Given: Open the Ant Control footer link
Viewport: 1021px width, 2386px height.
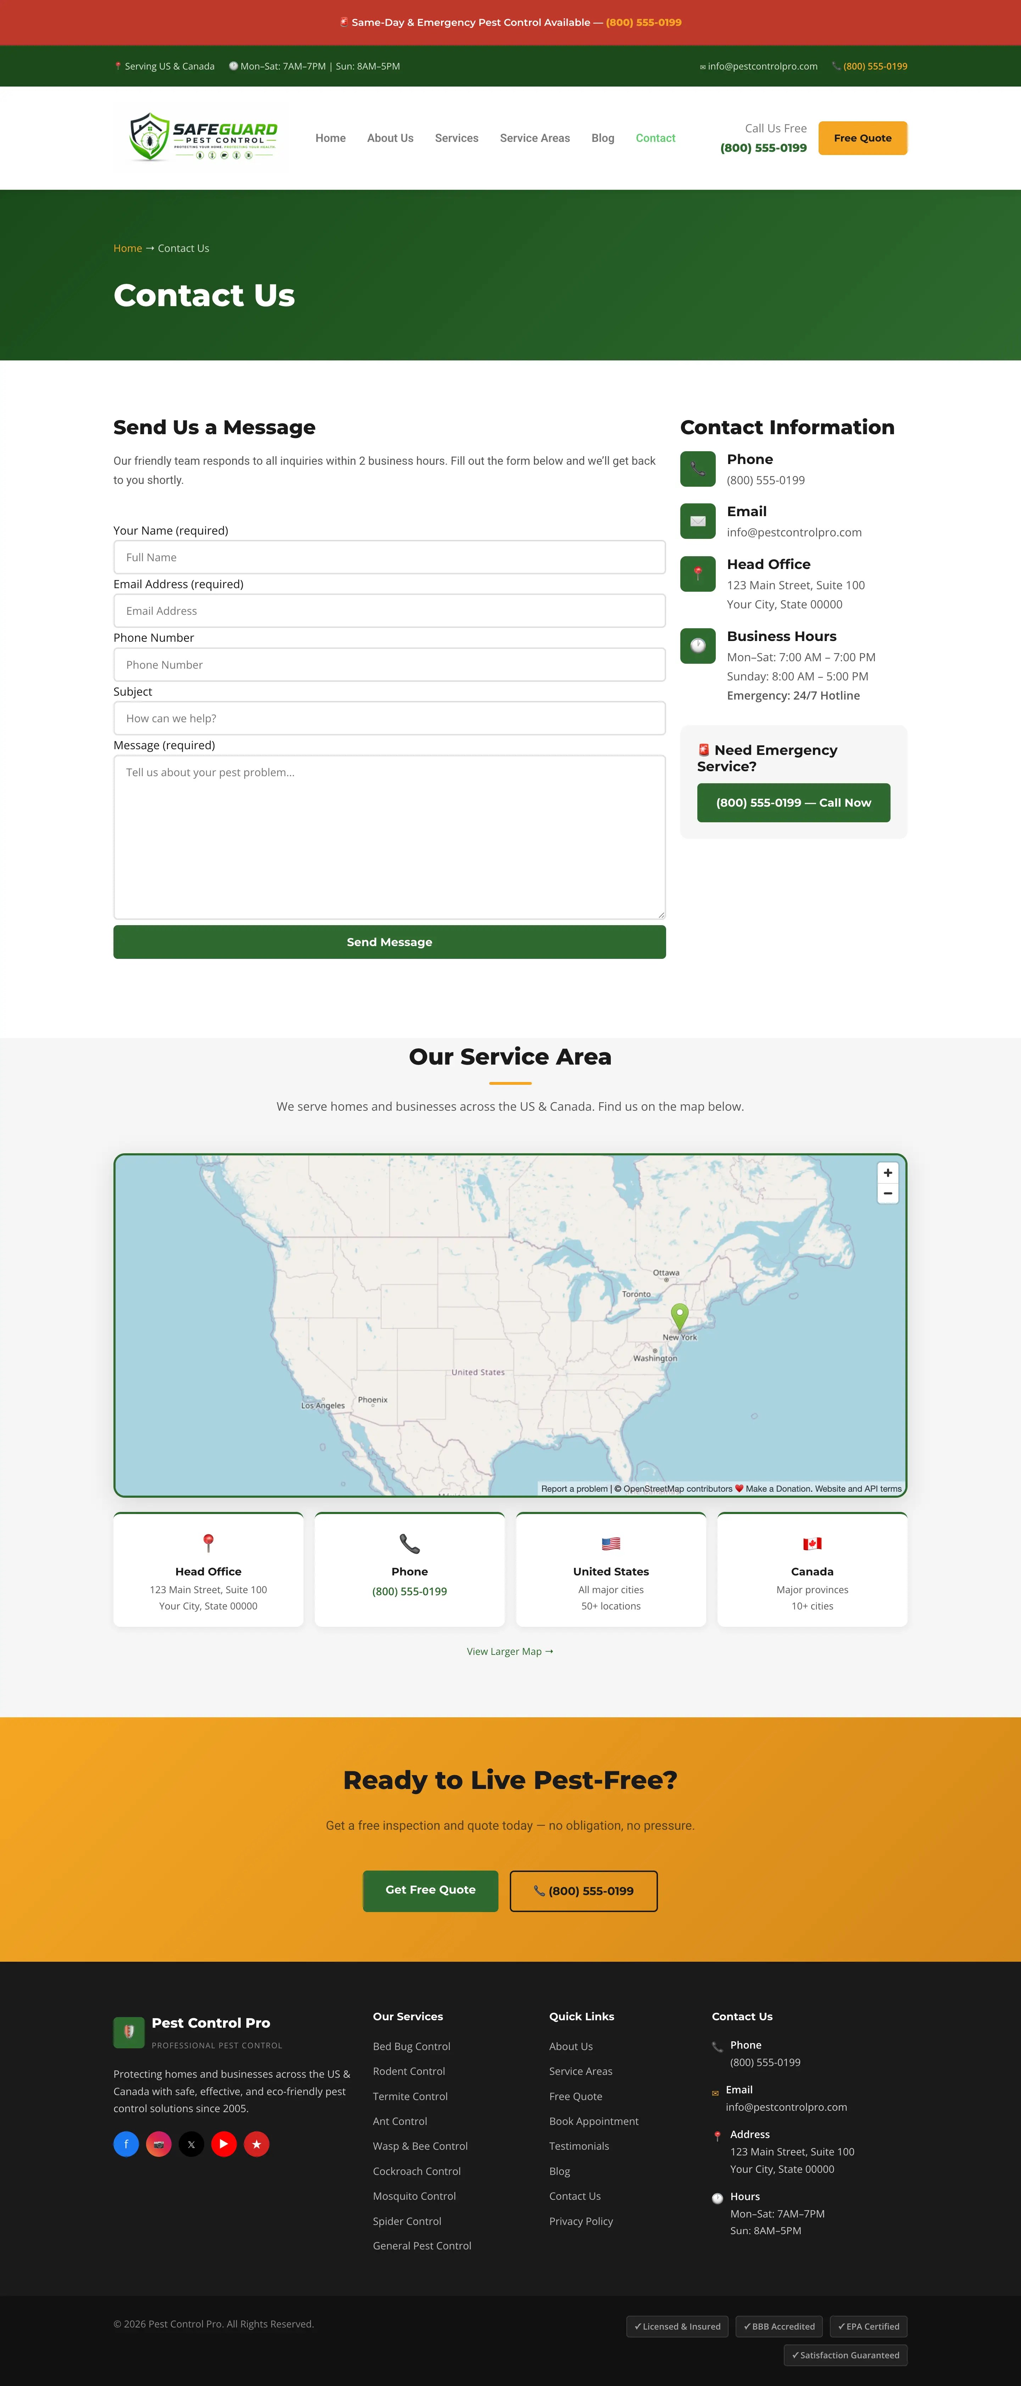Looking at the screenshot, I should pos(400,2121).
